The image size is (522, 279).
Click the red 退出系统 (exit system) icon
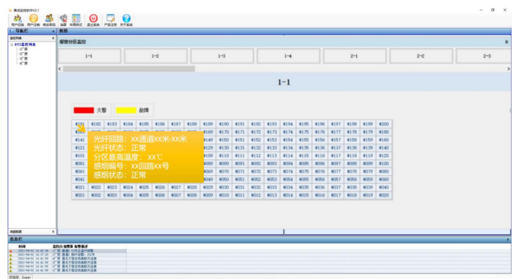pyautogui.click(x=93, y=18)
